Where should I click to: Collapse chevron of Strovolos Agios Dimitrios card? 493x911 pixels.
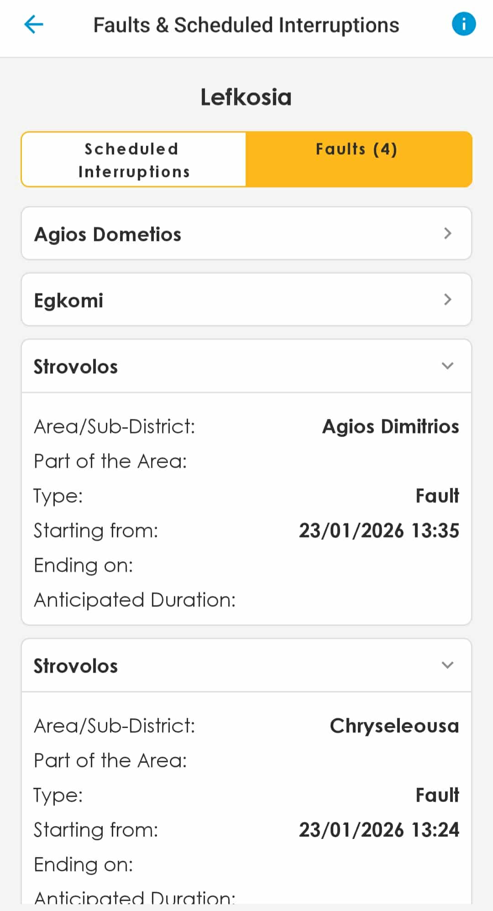click(x=447, y=366)
